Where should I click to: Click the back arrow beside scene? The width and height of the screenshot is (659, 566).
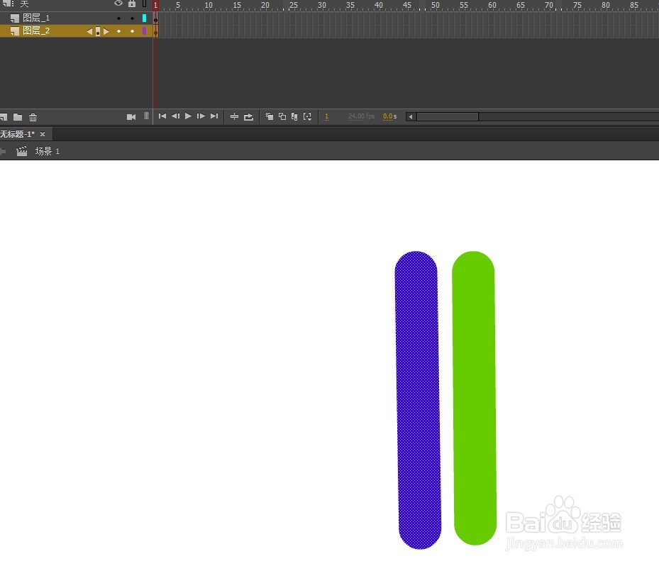tap(3, 151)
